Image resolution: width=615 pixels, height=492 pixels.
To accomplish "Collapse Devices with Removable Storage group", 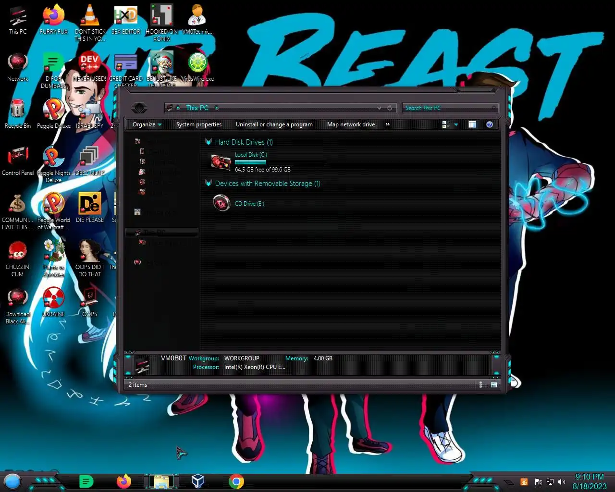I will click(209, 183).
